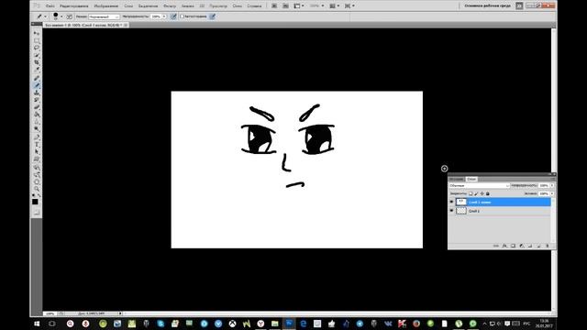The height and width of the screenshot is (330, 587).
Task: Open the layer opacity slider arrow
Action: [552, 185]
